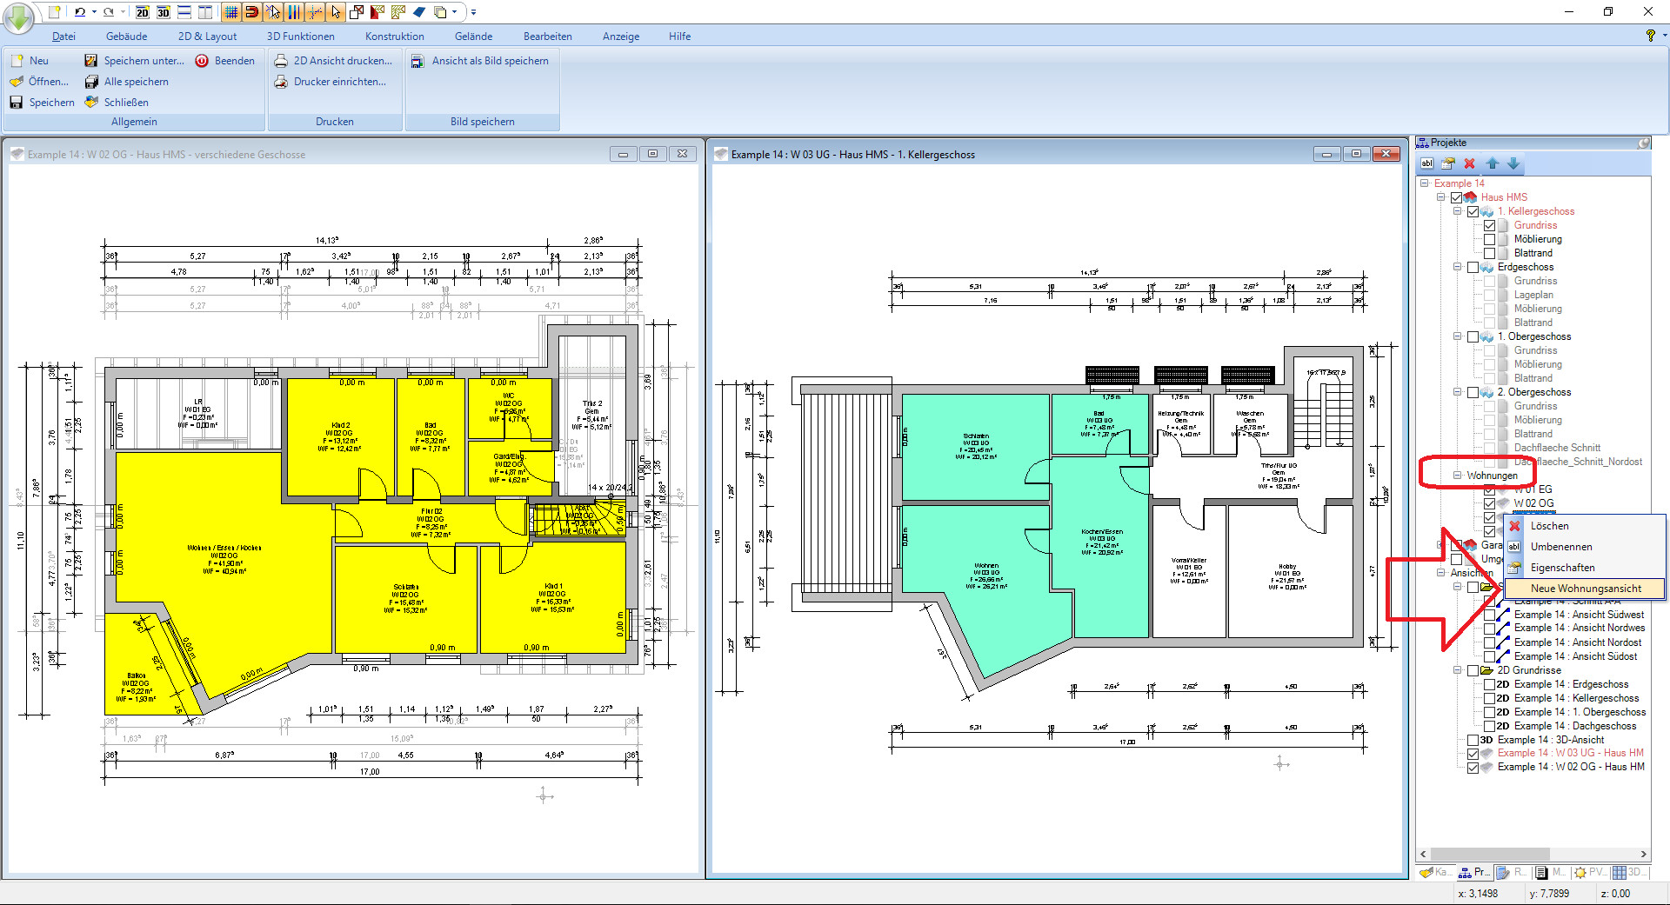Click the undo arrow icon

[x=80, y=12]
